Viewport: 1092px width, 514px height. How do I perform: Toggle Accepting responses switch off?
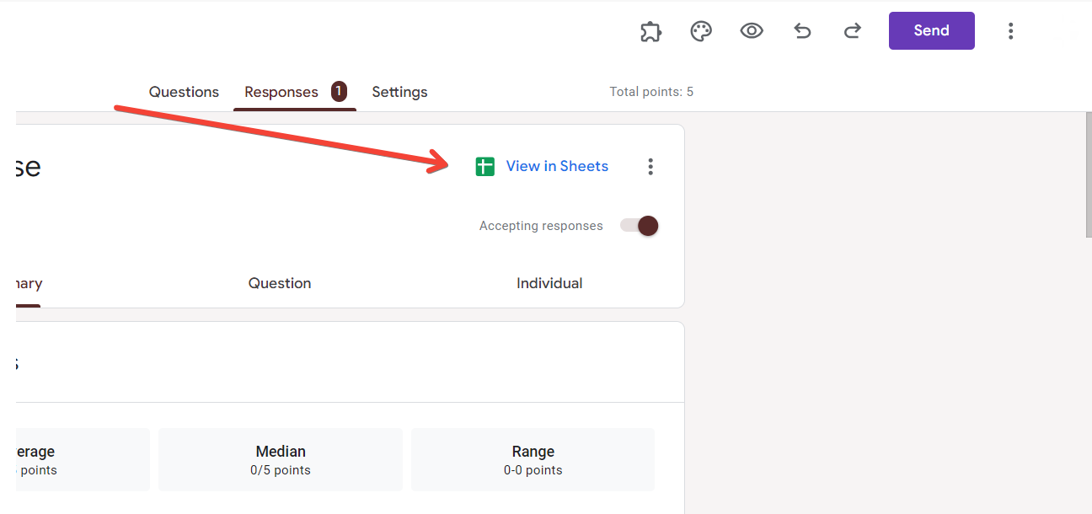640,226
